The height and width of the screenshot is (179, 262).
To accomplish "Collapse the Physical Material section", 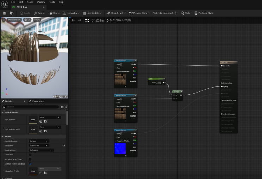I will [x=2, y=112].
